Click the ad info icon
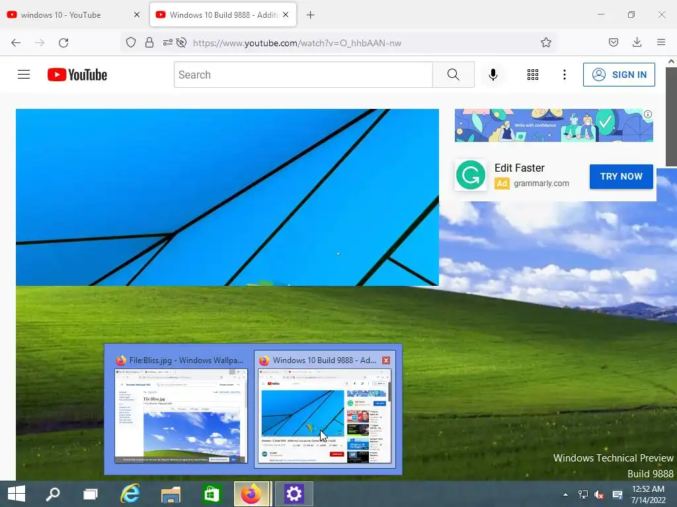 [648, 114]
